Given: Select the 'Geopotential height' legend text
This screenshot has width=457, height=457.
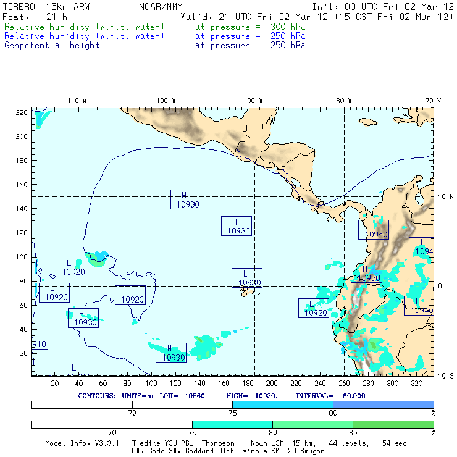Looking at the screenshot, I should (52, 46).
